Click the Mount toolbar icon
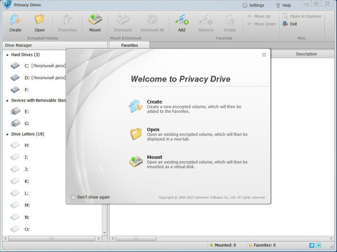The height and width of the screenshot is (252, 337). coord(95,20)
